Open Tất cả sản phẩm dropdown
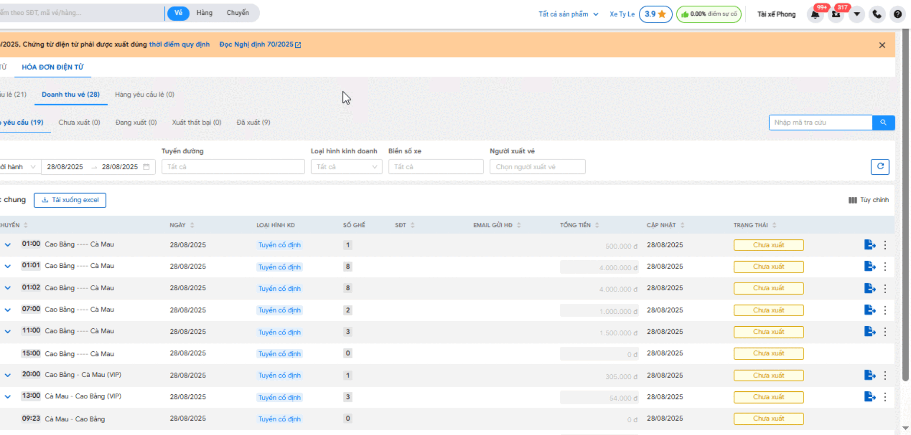 tap(568, 14)
